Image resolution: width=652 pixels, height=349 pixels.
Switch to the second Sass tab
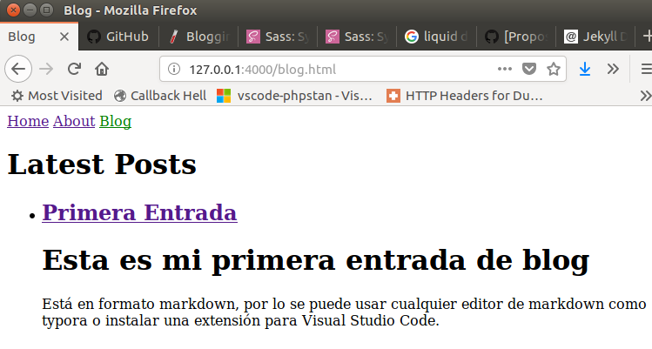click(356, 37)
